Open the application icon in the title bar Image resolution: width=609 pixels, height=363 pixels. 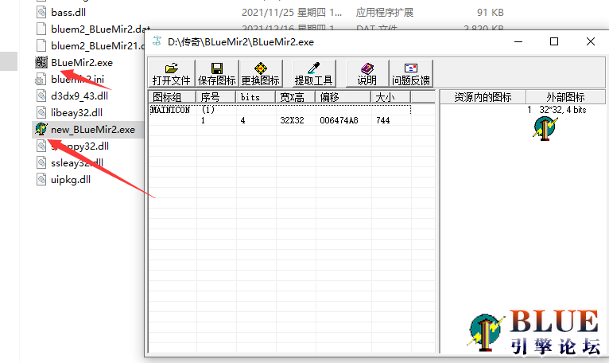(157, 41)
